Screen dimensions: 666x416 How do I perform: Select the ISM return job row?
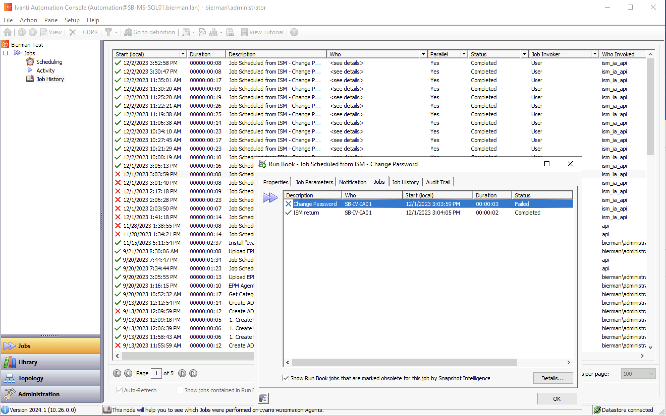click(428, 212)
